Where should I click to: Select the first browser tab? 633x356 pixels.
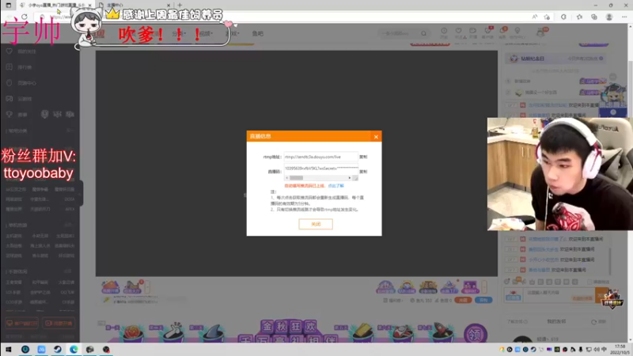(55, 5)
